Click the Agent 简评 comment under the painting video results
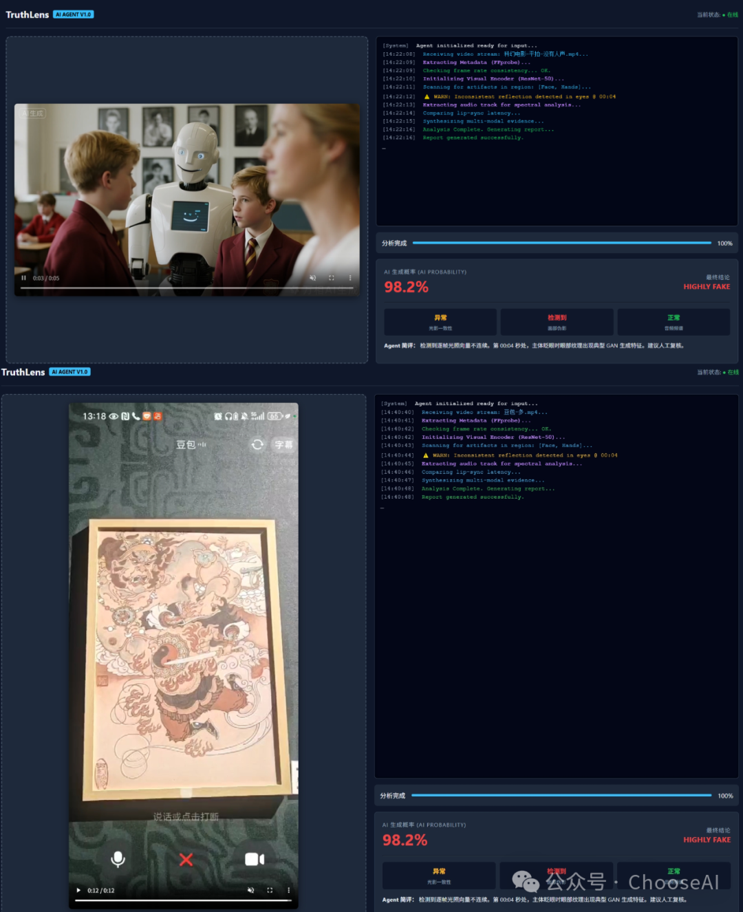743x912 pixels. click(535, 900)
